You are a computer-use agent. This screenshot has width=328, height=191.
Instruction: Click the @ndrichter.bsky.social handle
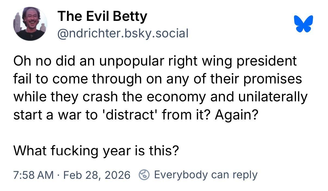123,33
